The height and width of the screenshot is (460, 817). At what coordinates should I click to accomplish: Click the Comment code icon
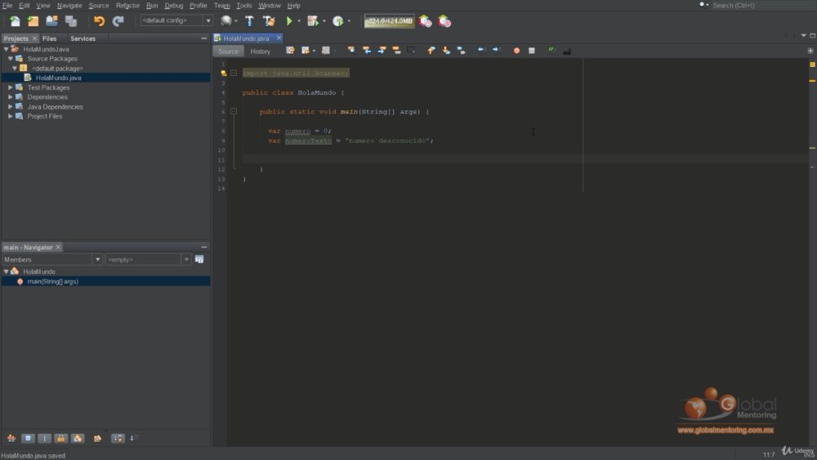point(551,51)
